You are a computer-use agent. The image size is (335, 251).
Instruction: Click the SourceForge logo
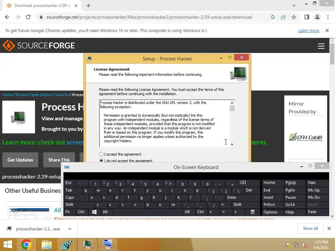tap(39, 45)
